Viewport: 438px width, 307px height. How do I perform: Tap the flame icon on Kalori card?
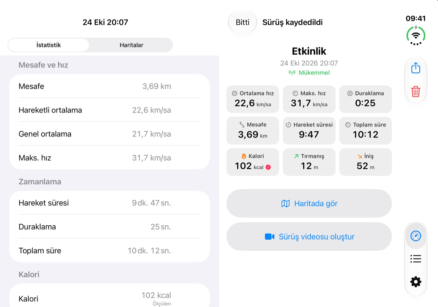pyautogui.click(x=244, y=156)
